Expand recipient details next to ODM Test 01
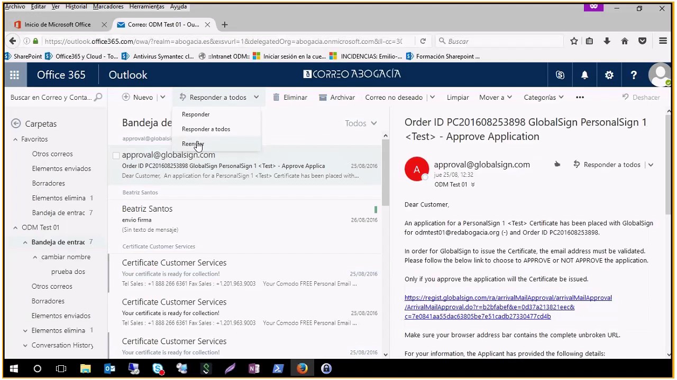The height and width of the screenshot is (380, 677). click(473, 185)
